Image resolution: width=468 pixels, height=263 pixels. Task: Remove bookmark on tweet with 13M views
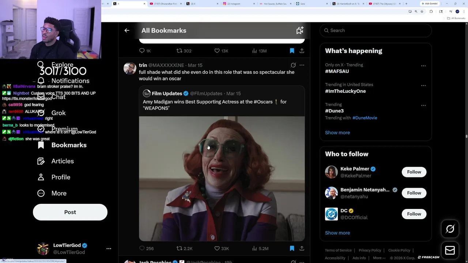[x=292, y=51]
